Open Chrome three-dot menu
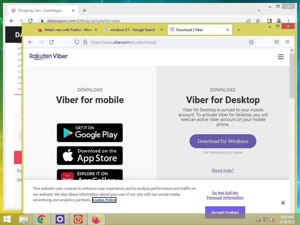 (x=288, y=21)
